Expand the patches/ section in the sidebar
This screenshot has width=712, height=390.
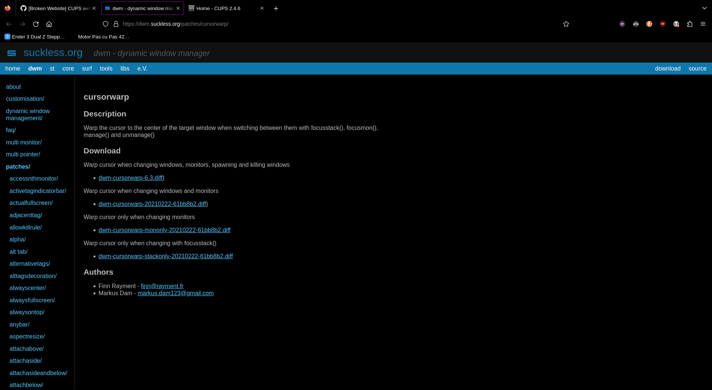pos(18,166)
